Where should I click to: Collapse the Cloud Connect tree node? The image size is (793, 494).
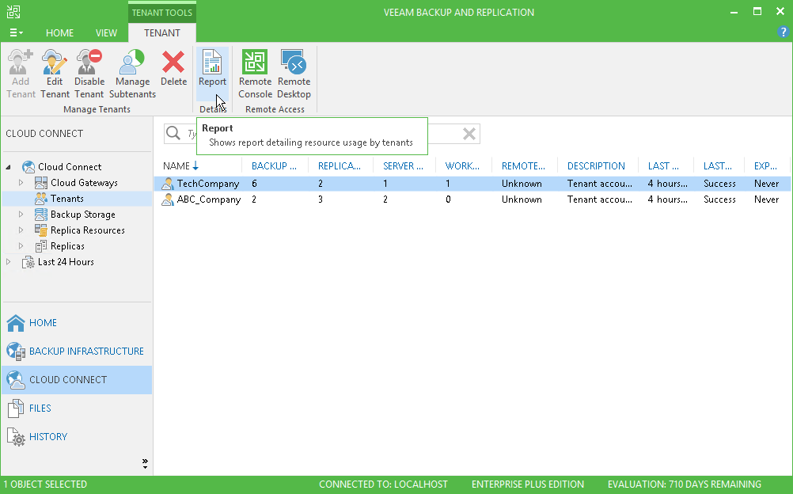[9, 167]
